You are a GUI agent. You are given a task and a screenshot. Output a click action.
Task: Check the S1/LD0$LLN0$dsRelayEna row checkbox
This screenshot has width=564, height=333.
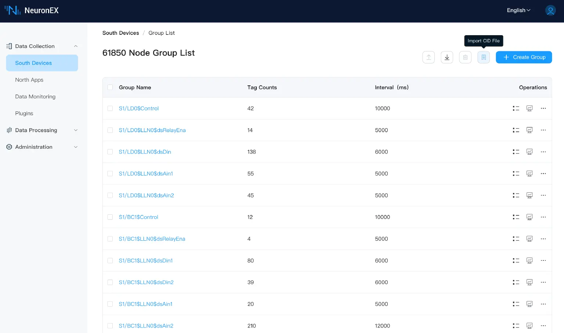110,130
